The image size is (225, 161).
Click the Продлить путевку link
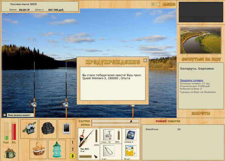(x=192, y=80)
